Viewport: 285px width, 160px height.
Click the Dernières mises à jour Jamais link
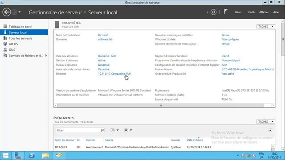tap(225, 35)
